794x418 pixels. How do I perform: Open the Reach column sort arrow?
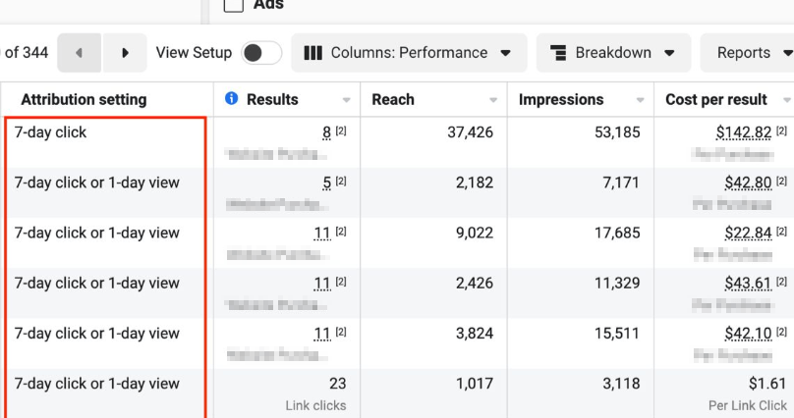point(492,100)
